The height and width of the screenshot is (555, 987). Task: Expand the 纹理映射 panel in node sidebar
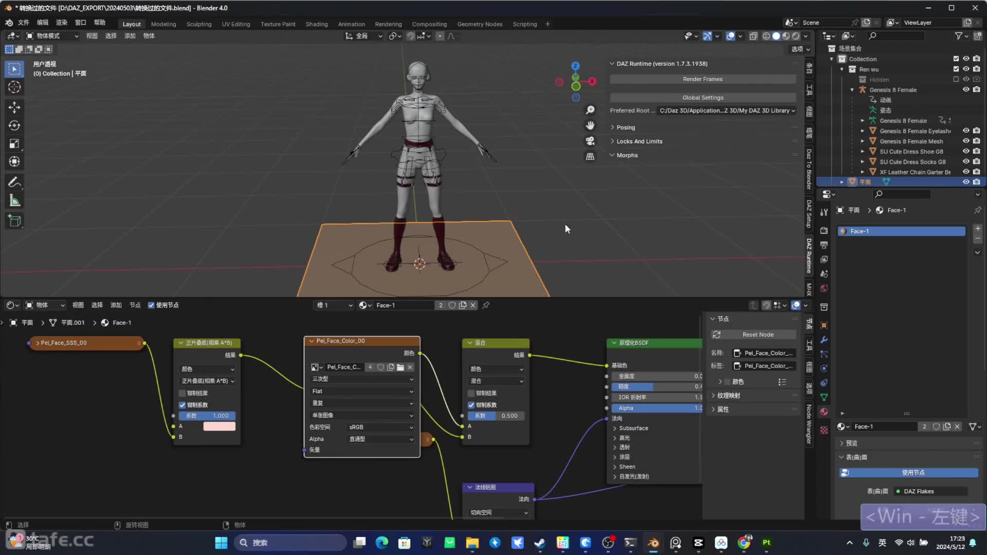coord(728,396)
